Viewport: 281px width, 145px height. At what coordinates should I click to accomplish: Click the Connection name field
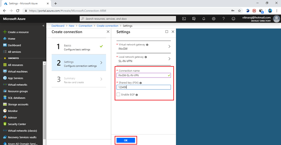(x=144, y=76)
